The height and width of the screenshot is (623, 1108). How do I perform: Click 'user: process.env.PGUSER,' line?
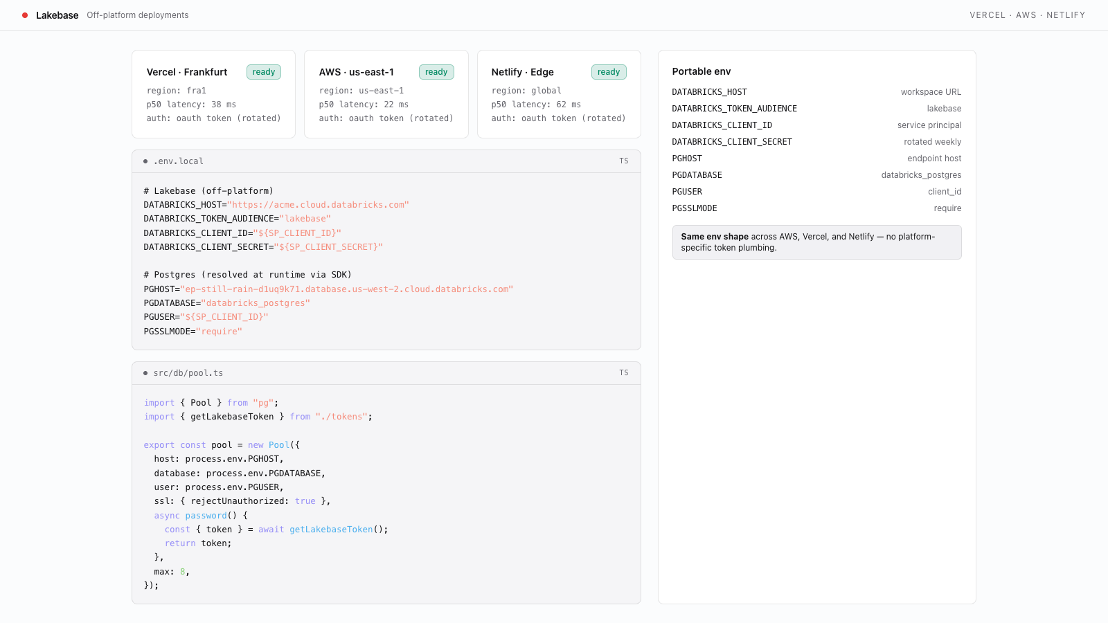coord(219,487)
